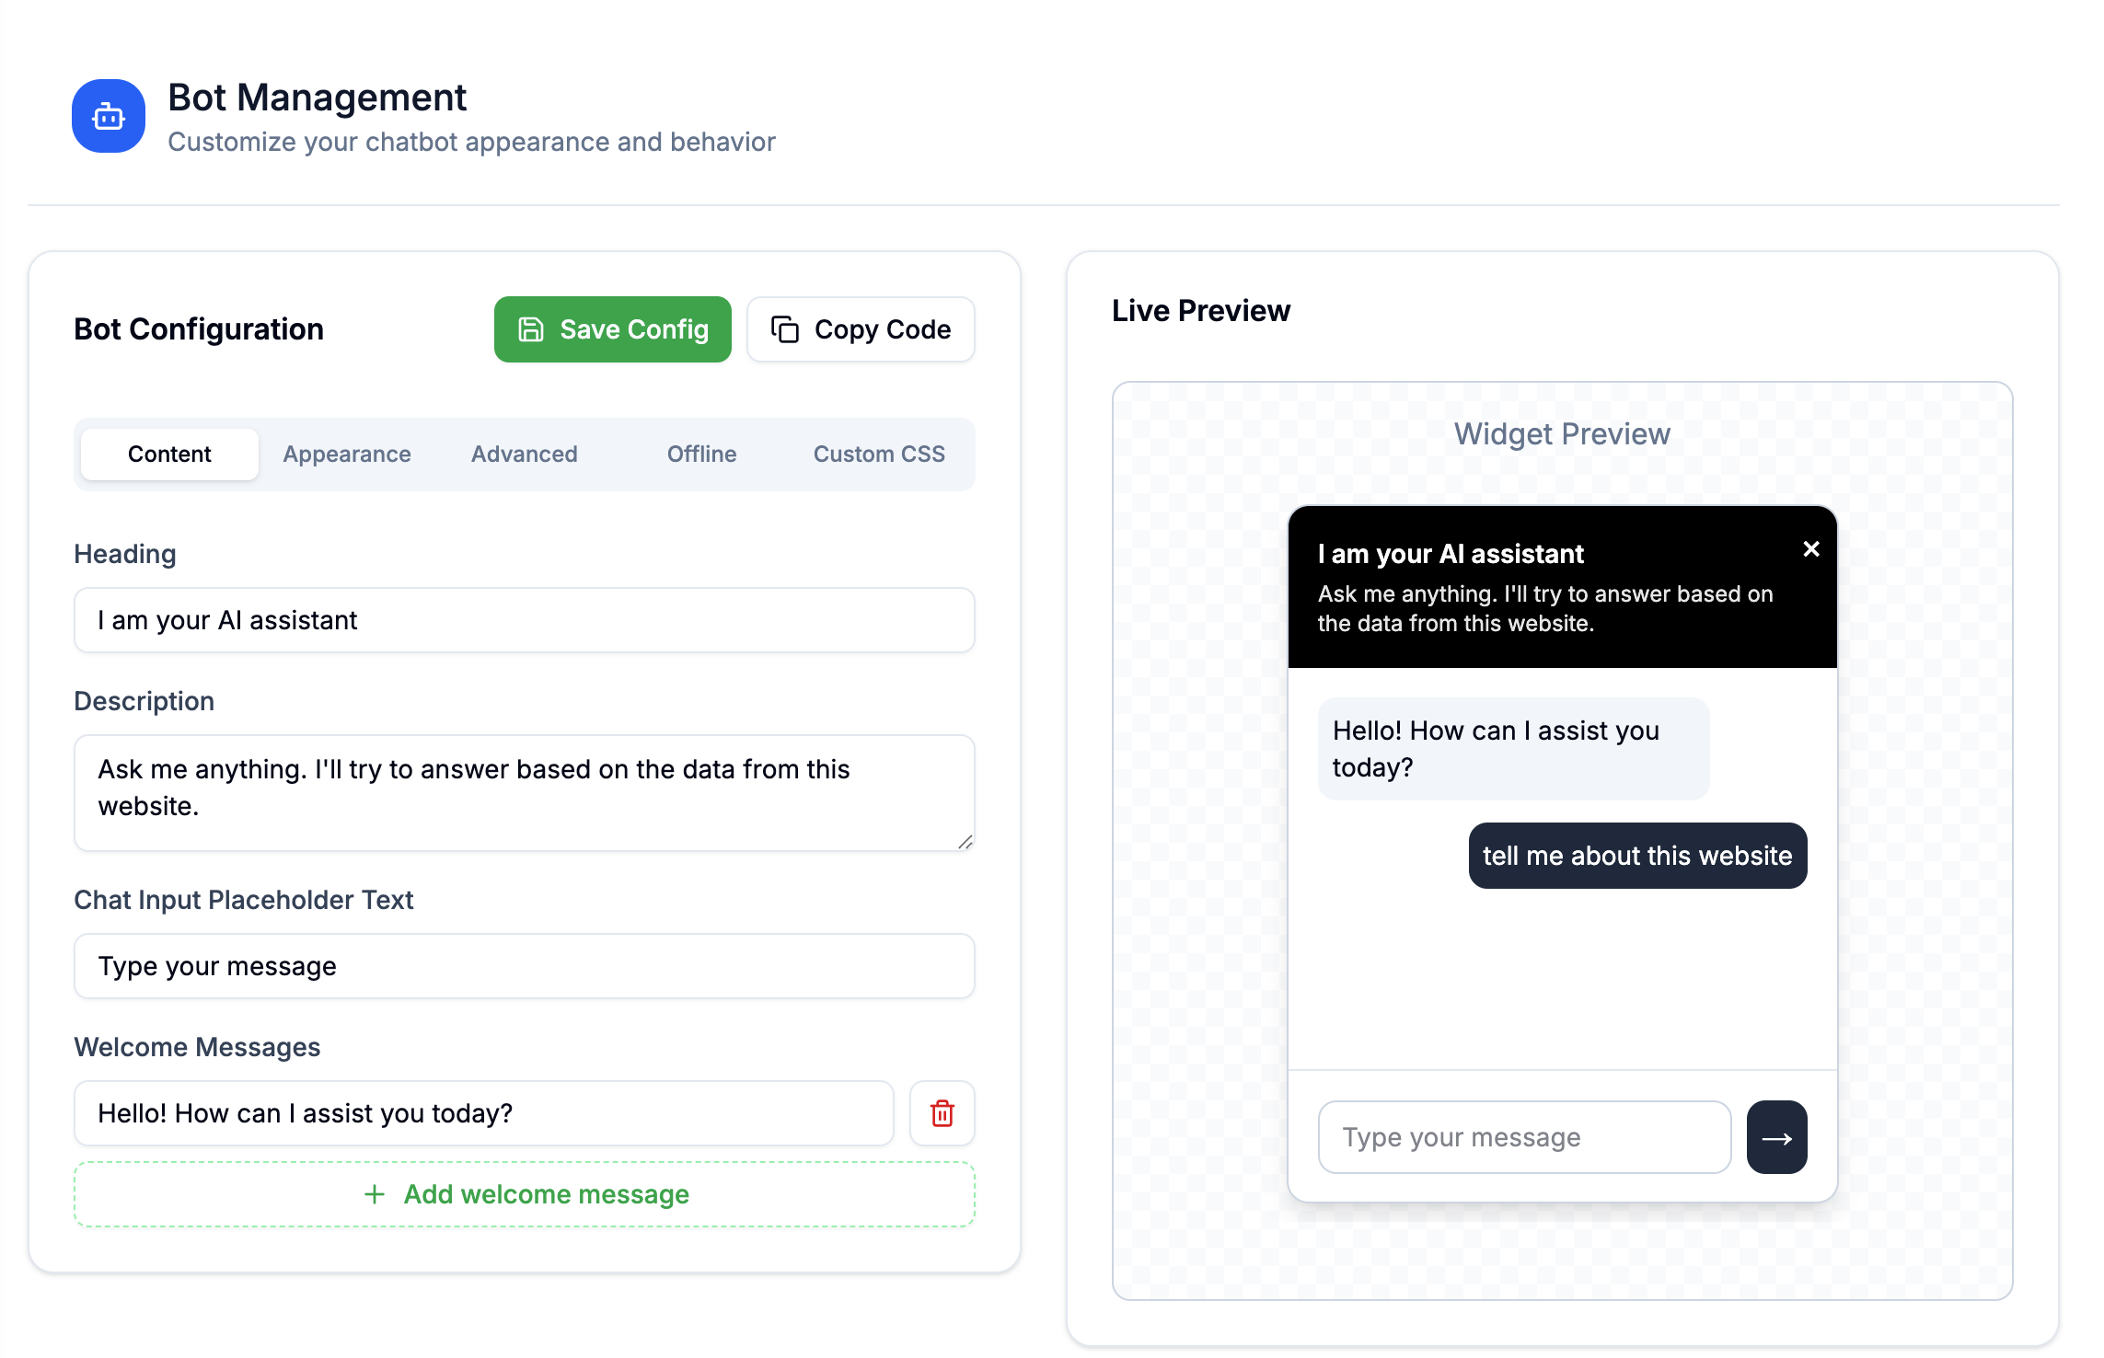This screenshot has width=2104, height=1358.
Task: Click the robot icon next to Bot Management
Action: (x=108, y=115)
